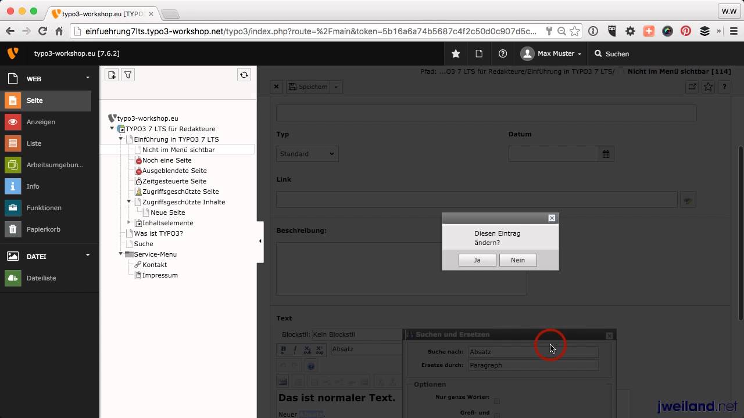Click the new page icon above the tree
The width and height of the screenshot is (744, 418).
[x=112, y=75]
